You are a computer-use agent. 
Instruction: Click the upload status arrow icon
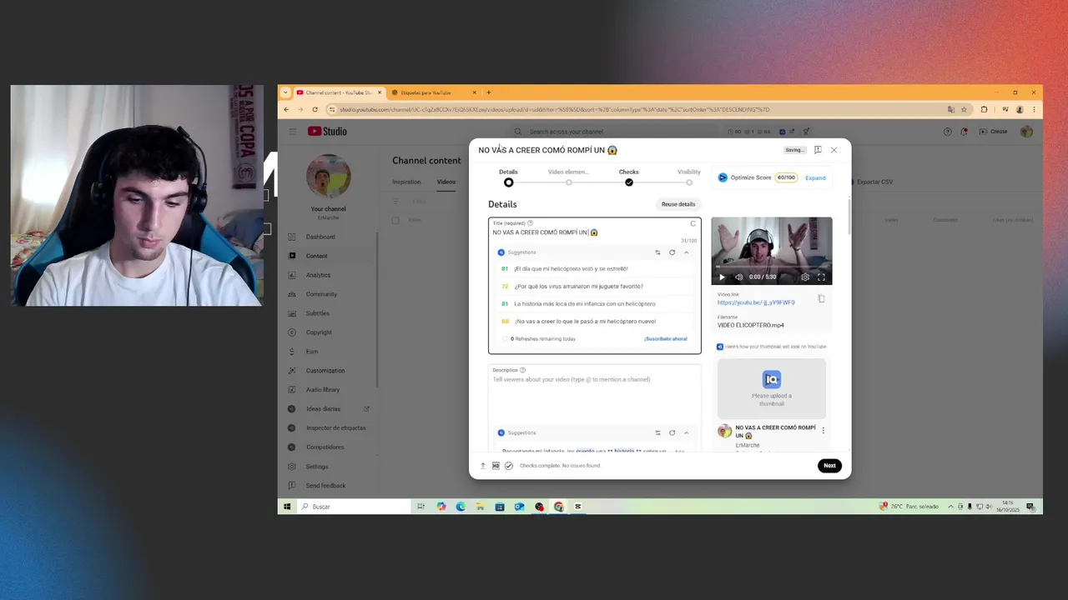click(x=482, y=466)
